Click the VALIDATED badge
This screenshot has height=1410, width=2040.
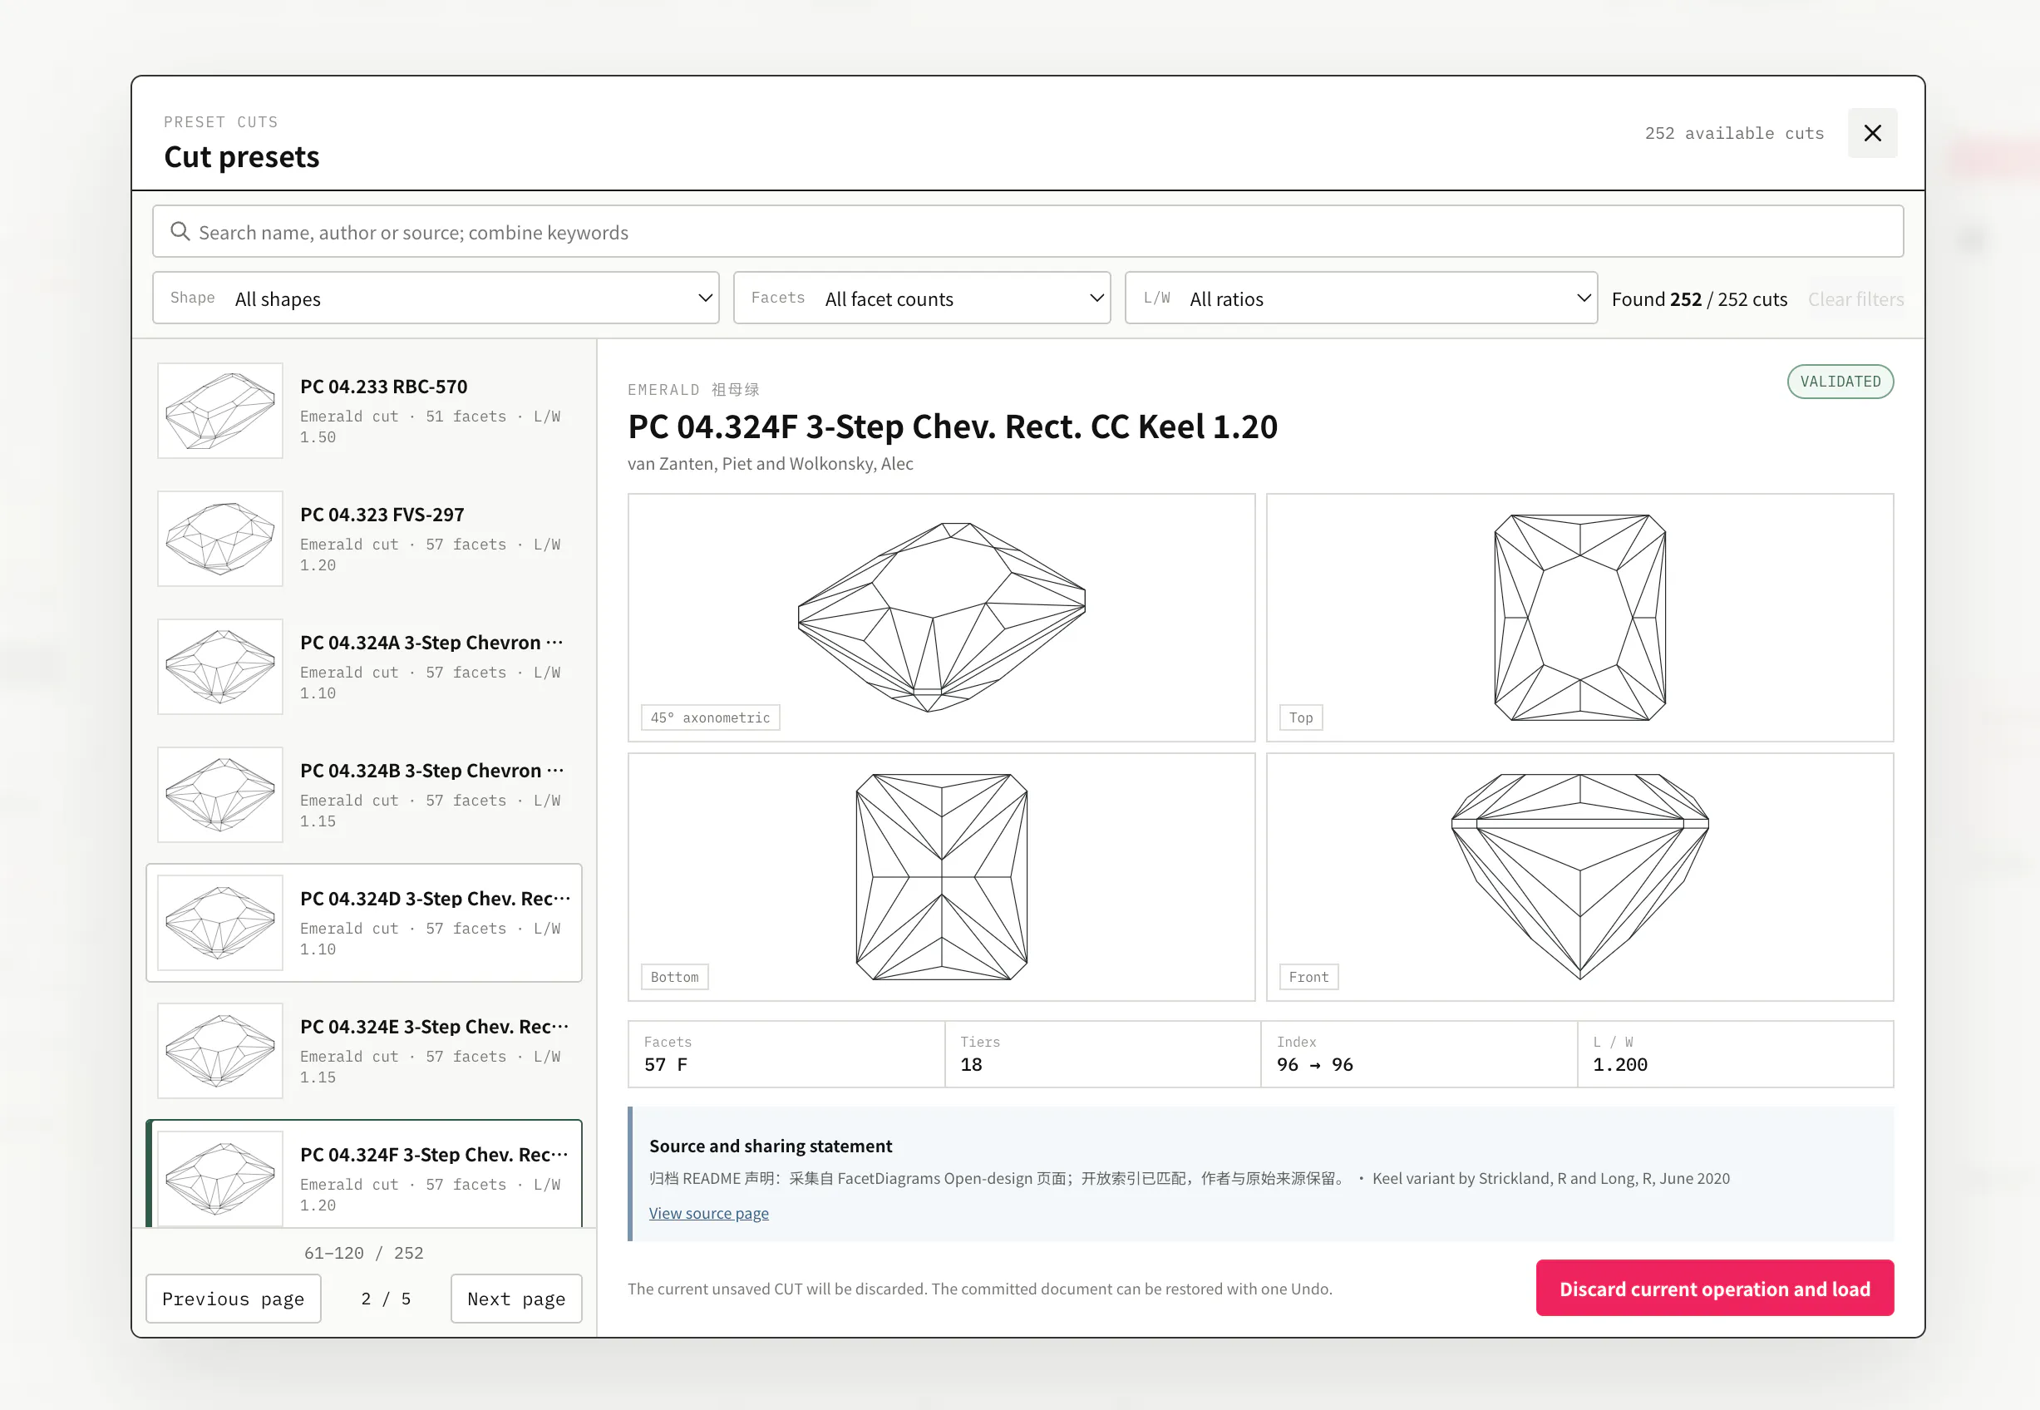[1840, 382]
